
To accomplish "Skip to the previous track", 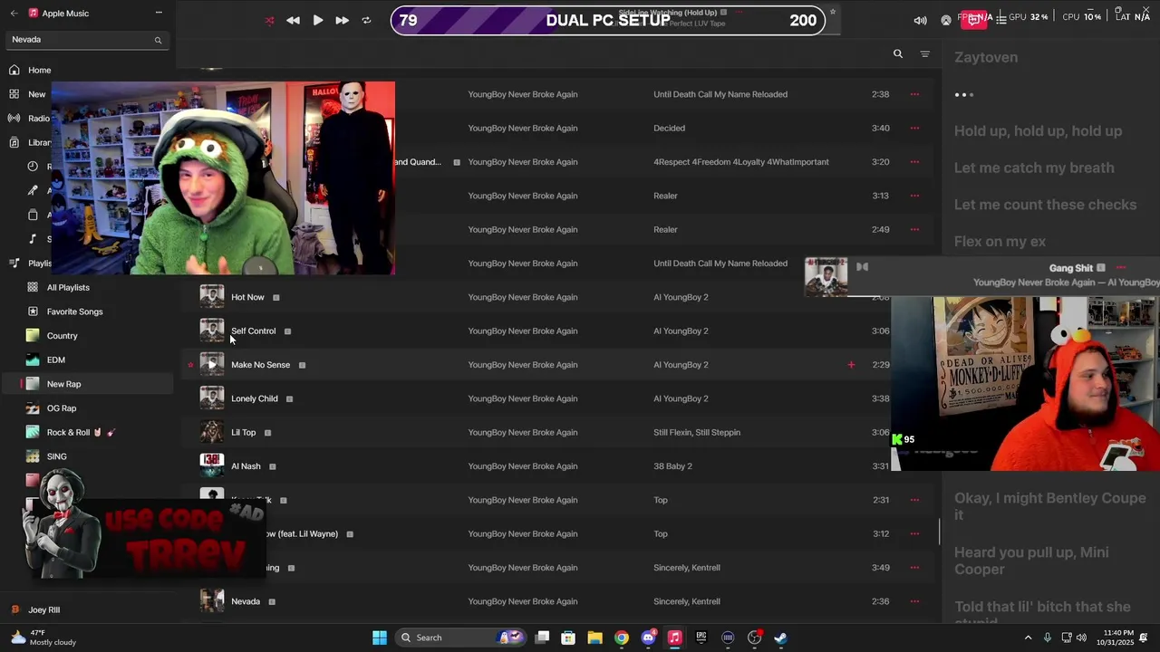I will pyautogui.click(x=293, y=20).
